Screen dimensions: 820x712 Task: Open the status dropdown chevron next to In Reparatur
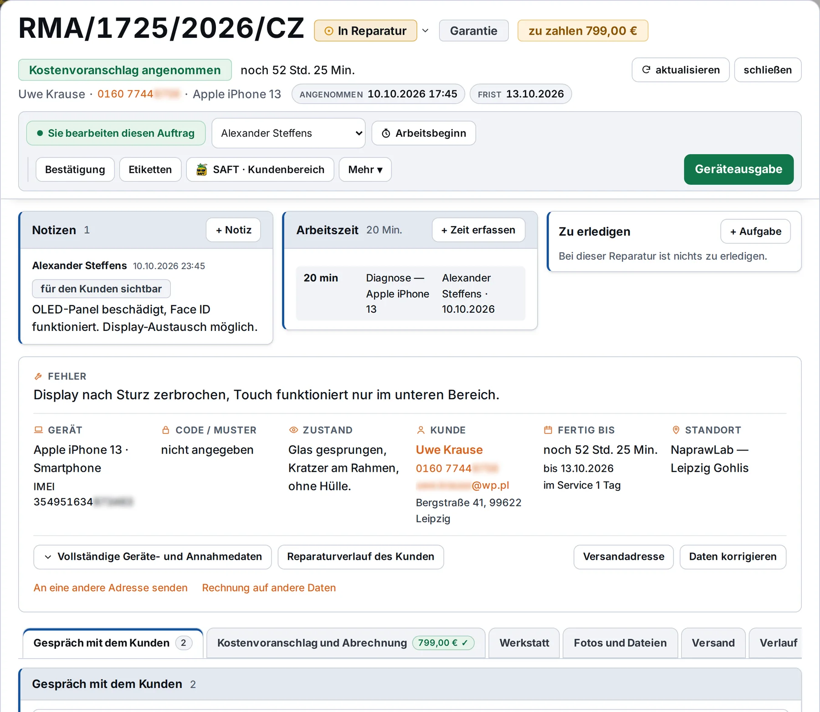(425, 31)
